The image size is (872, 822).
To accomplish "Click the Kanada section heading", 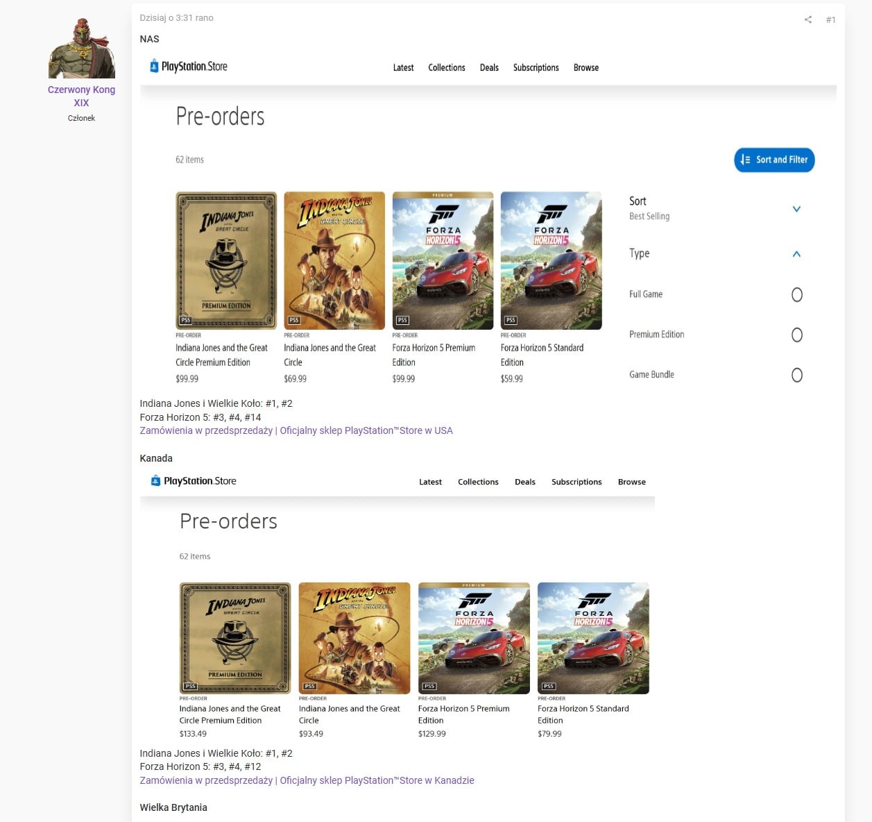I will tap(156, 458).
